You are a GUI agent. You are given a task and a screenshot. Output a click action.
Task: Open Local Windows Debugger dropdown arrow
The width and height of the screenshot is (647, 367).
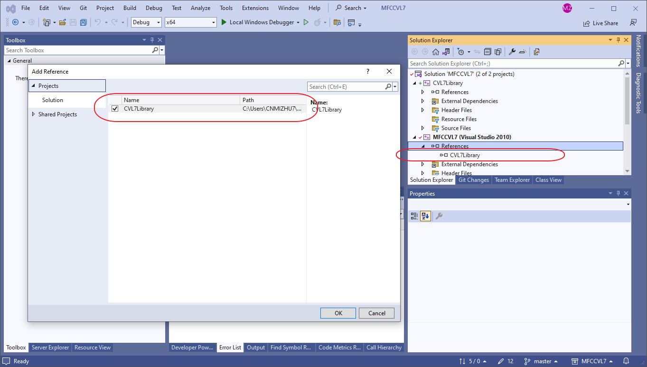tap(298, 22)
